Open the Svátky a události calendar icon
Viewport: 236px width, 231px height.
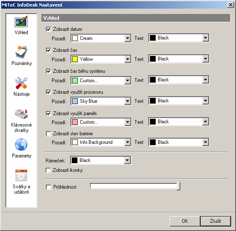click(21, 175)
